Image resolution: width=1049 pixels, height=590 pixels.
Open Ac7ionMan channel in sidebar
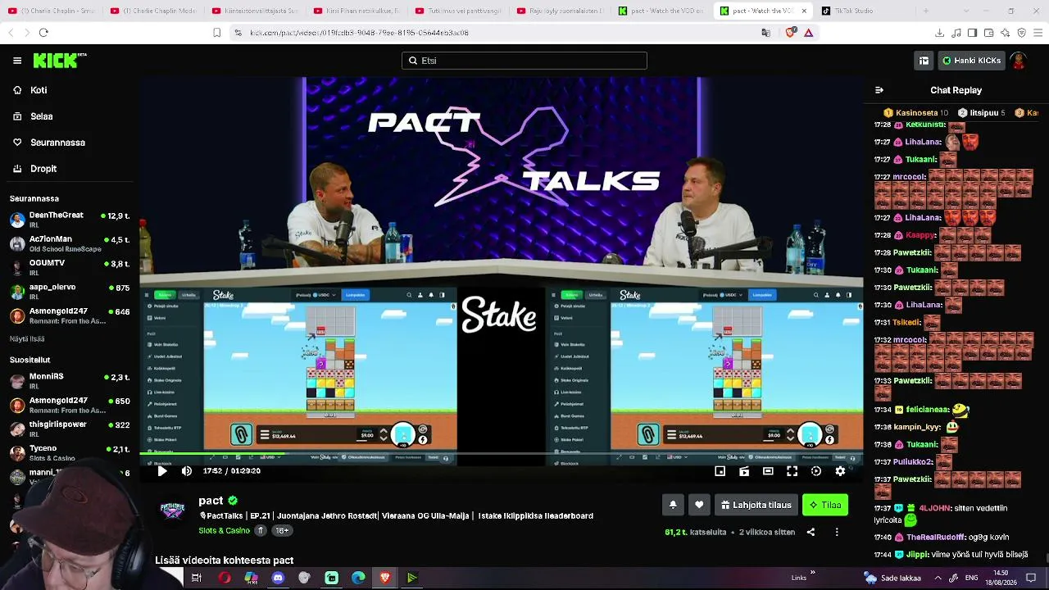point(70,243)
